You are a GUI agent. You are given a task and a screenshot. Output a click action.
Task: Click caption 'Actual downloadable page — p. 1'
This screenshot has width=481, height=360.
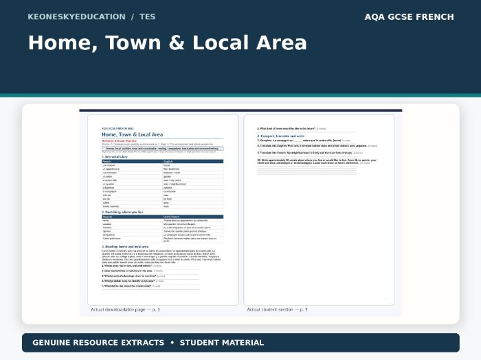tap(125, 309)
